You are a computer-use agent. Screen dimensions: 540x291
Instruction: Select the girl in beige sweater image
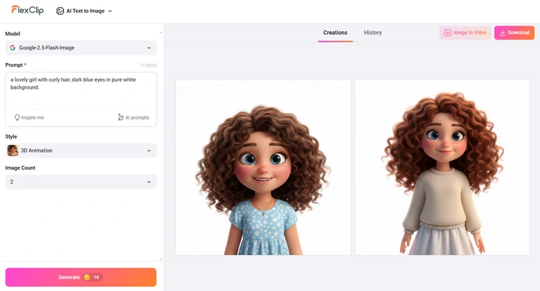click(x=442, y=168)
